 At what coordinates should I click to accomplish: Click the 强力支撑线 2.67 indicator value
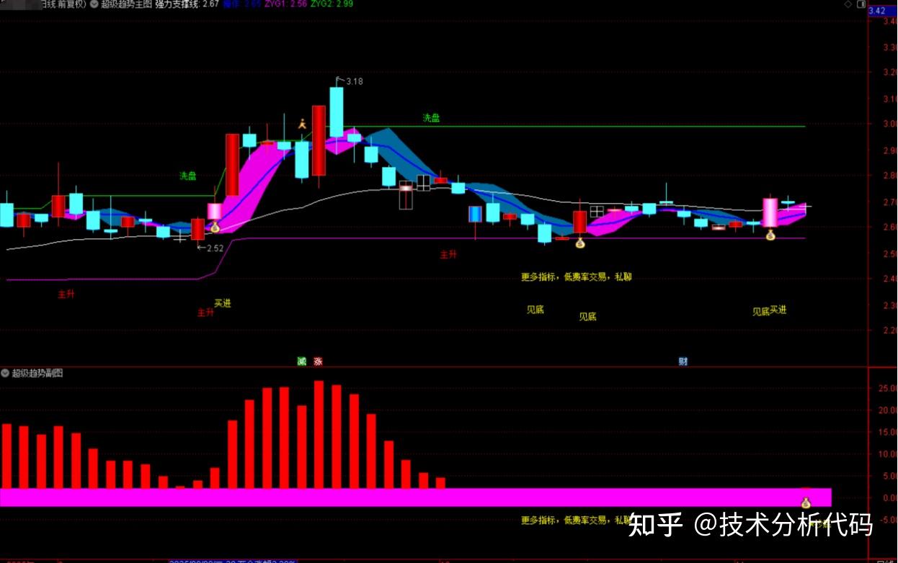(x=187, y=4)
